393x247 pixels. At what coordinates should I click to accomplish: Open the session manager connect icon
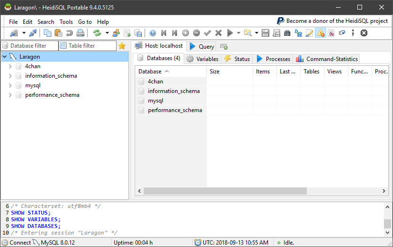(x=14, y=33)
